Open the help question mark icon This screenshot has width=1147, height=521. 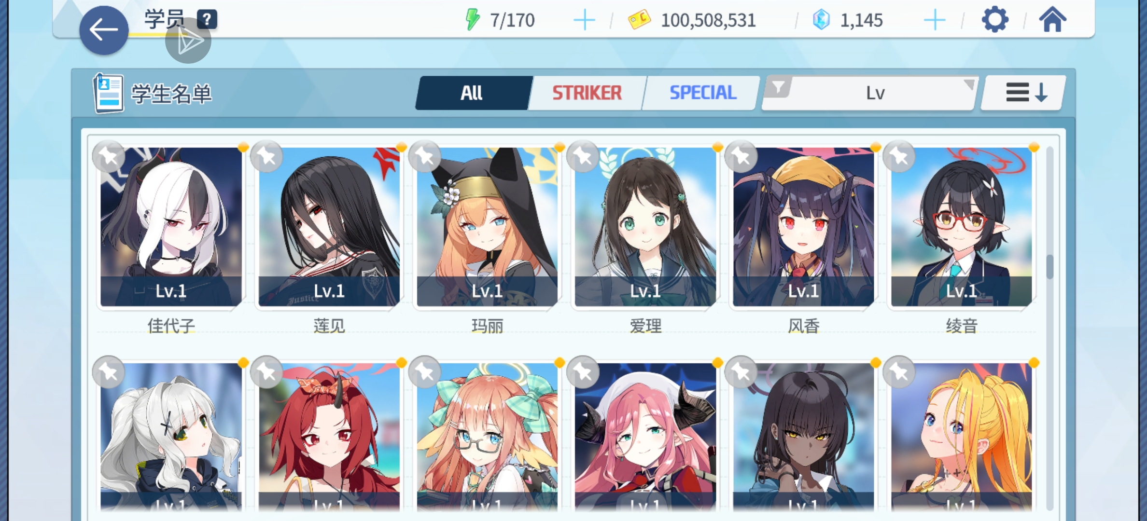207,19
